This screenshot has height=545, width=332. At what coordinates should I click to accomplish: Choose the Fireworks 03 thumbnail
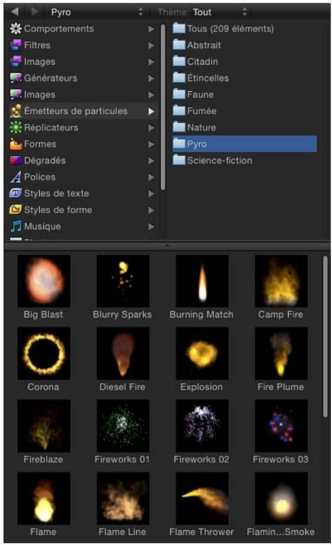281,426
